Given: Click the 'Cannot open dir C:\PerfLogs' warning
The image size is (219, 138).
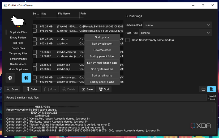Looking at the screenshot, I should click(47, 122).
